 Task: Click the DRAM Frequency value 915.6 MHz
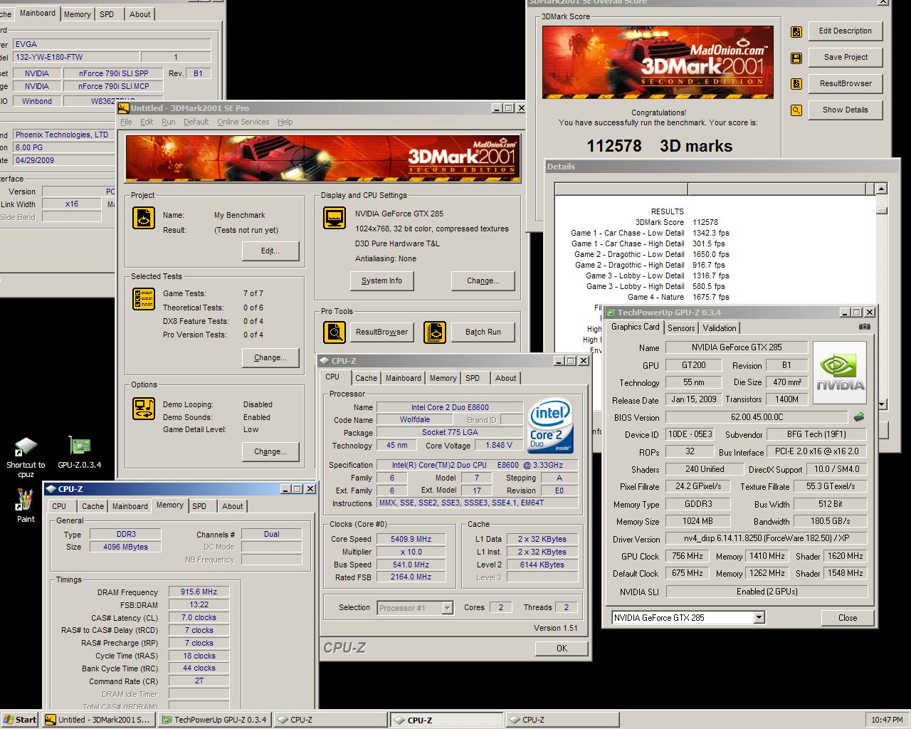pos(199,592)
